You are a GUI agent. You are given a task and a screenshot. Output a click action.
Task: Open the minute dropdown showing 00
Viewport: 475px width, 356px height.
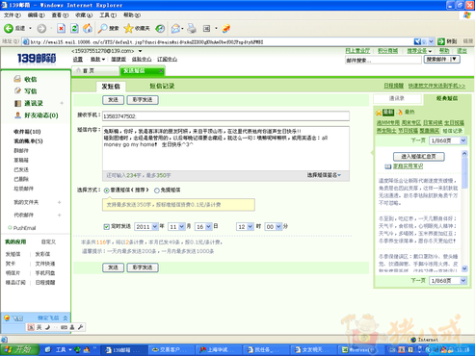(274, 227)
